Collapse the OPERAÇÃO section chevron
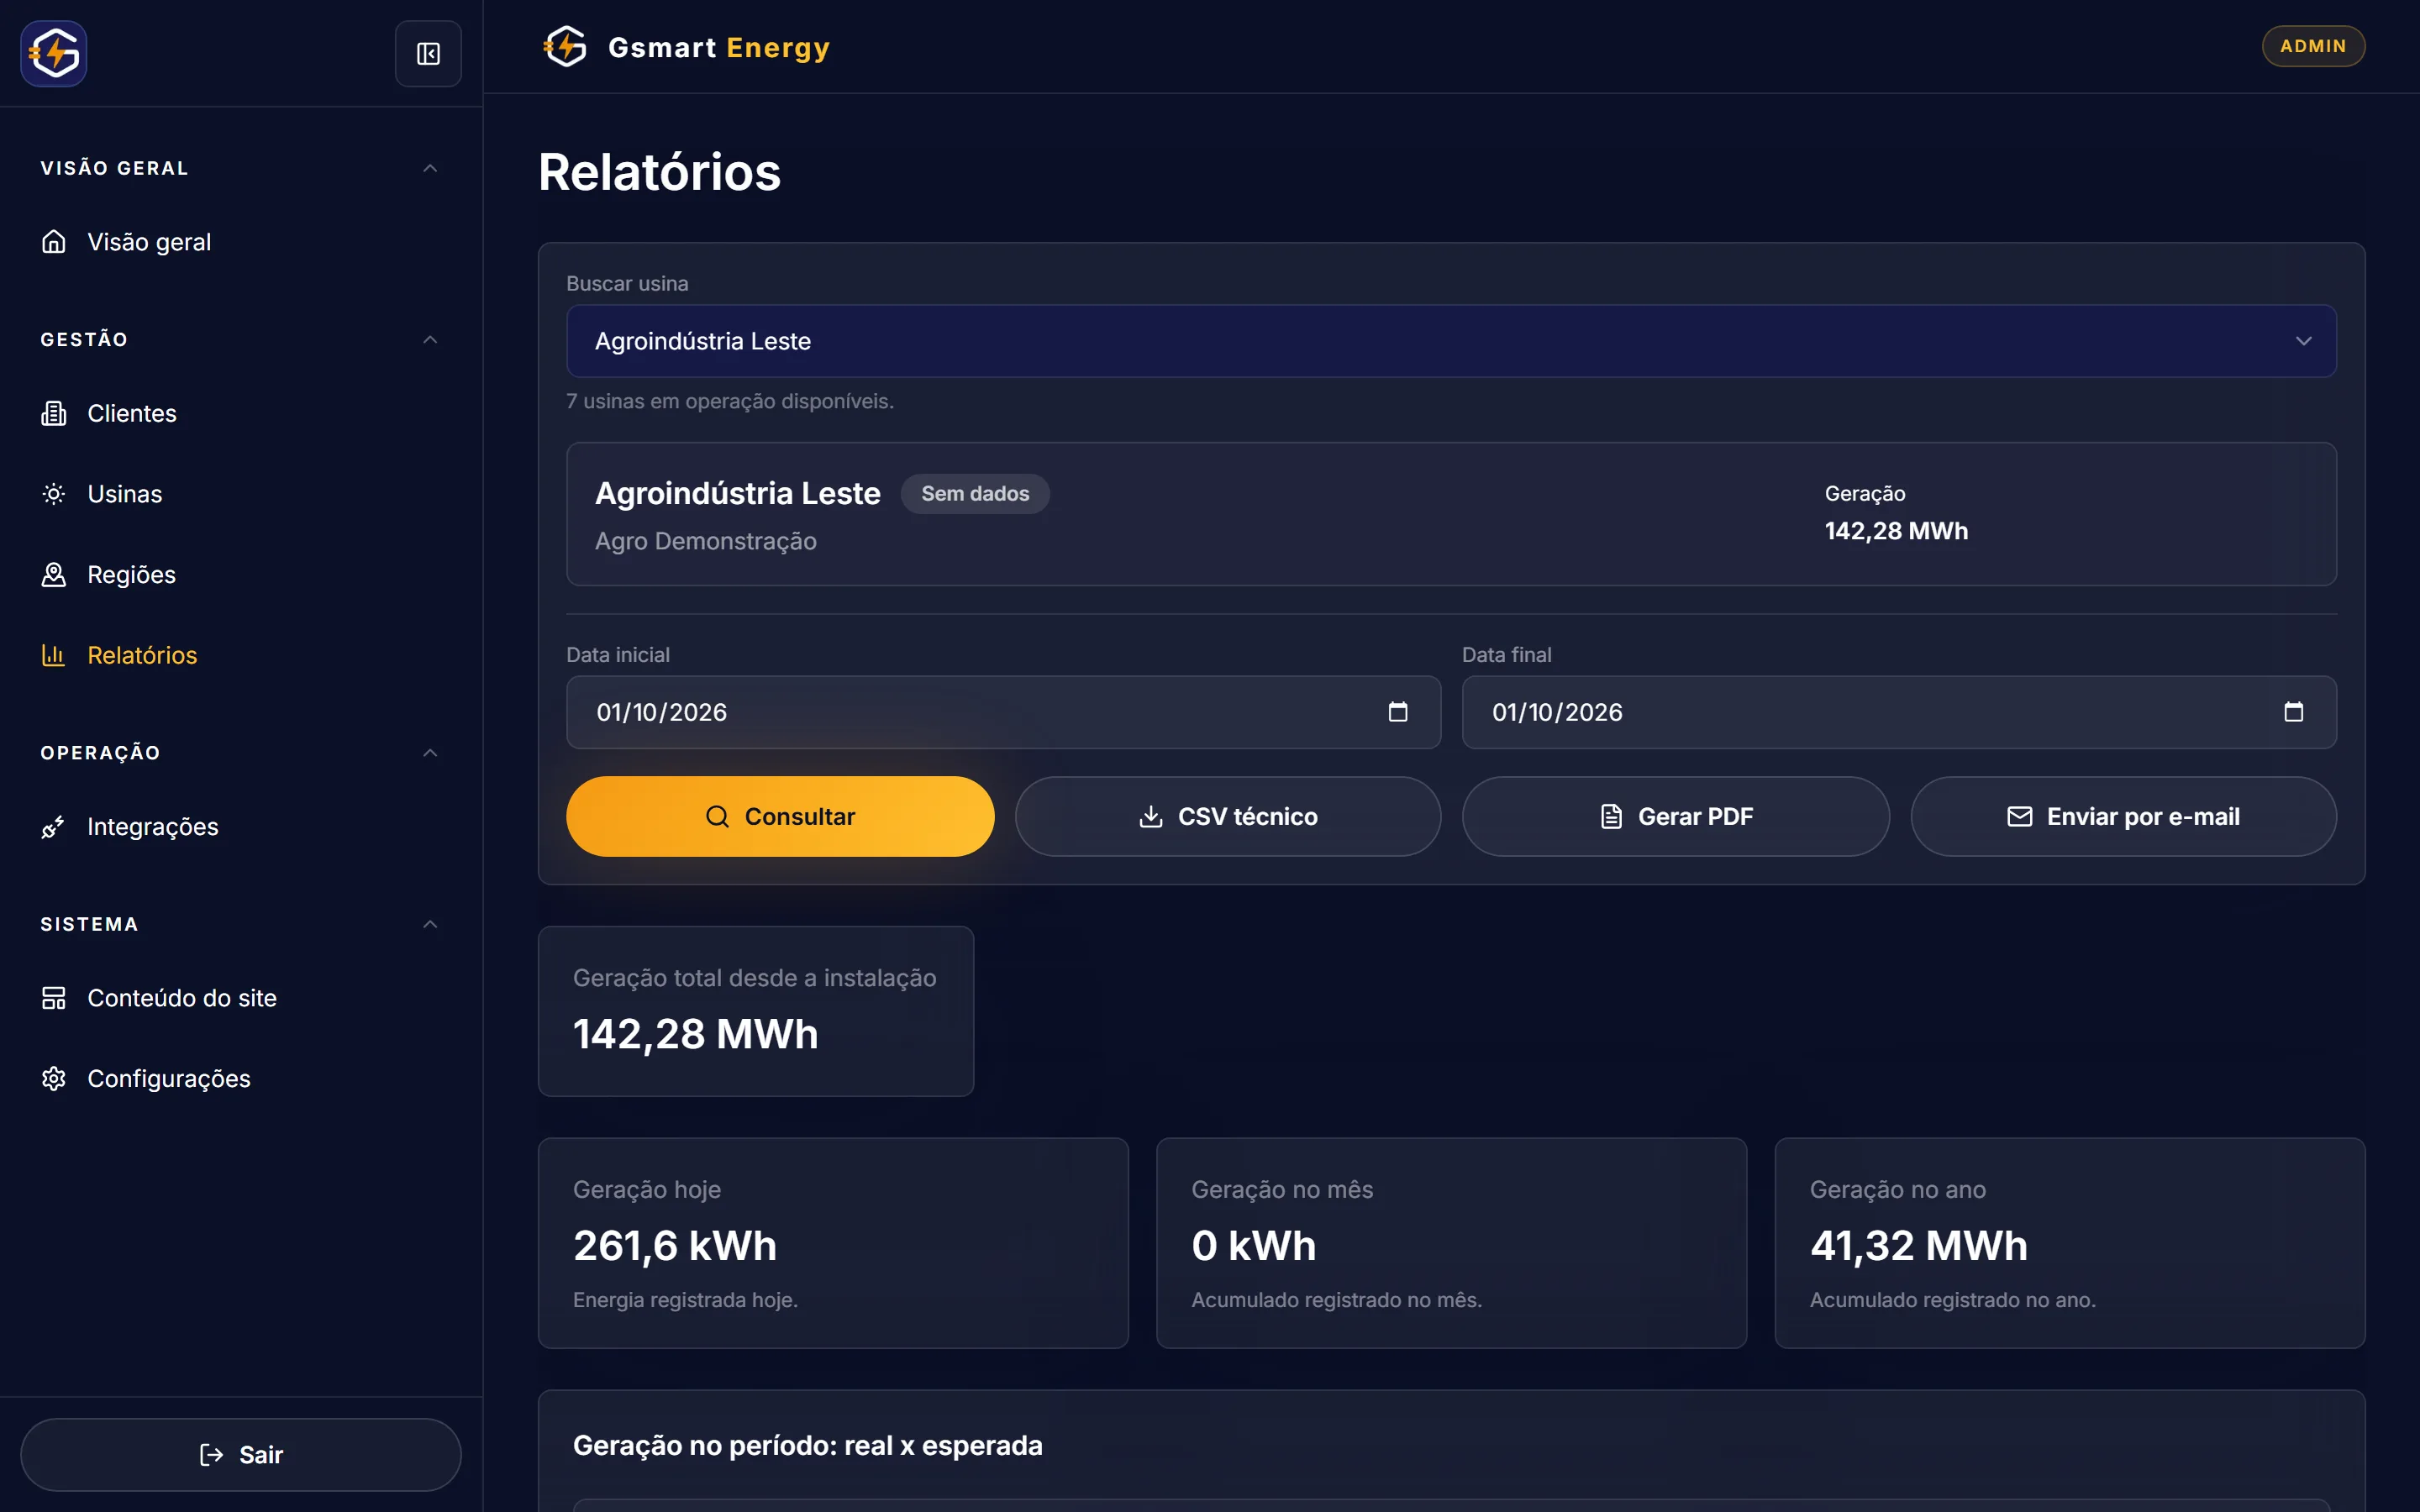This screenshot has width=2420, height=1512. (430, 753)
